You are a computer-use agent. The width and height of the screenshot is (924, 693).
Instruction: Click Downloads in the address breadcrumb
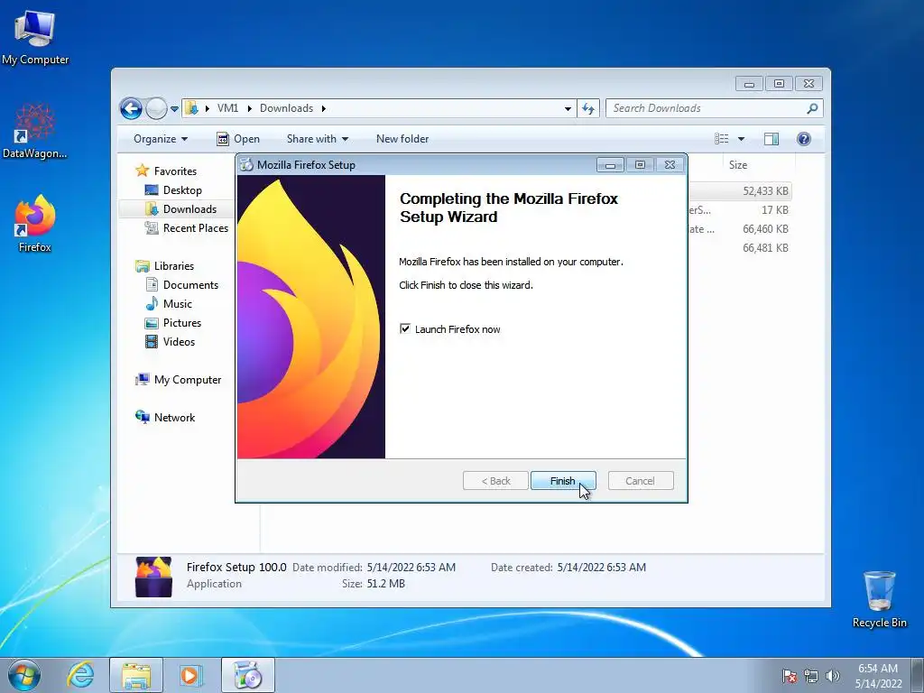point(286,108)
